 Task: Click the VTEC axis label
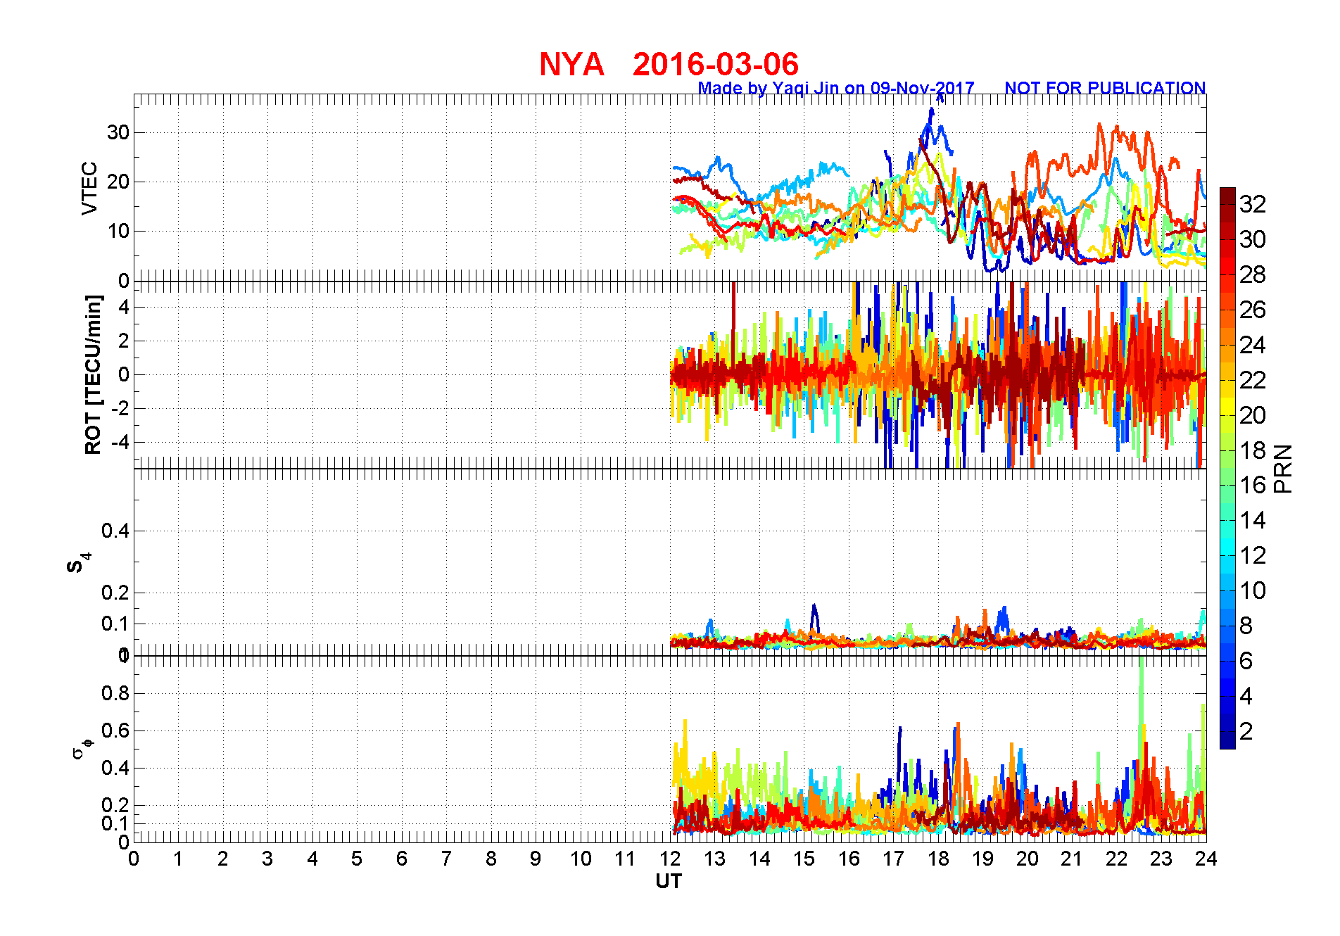89,188
